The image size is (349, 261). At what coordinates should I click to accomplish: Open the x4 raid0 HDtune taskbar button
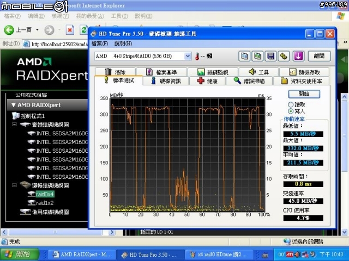tap(219, 254)
